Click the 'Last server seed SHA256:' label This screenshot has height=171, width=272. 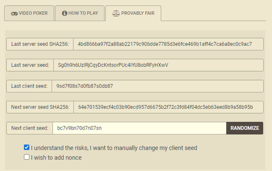pyautogui.click(x=40, y=44)
